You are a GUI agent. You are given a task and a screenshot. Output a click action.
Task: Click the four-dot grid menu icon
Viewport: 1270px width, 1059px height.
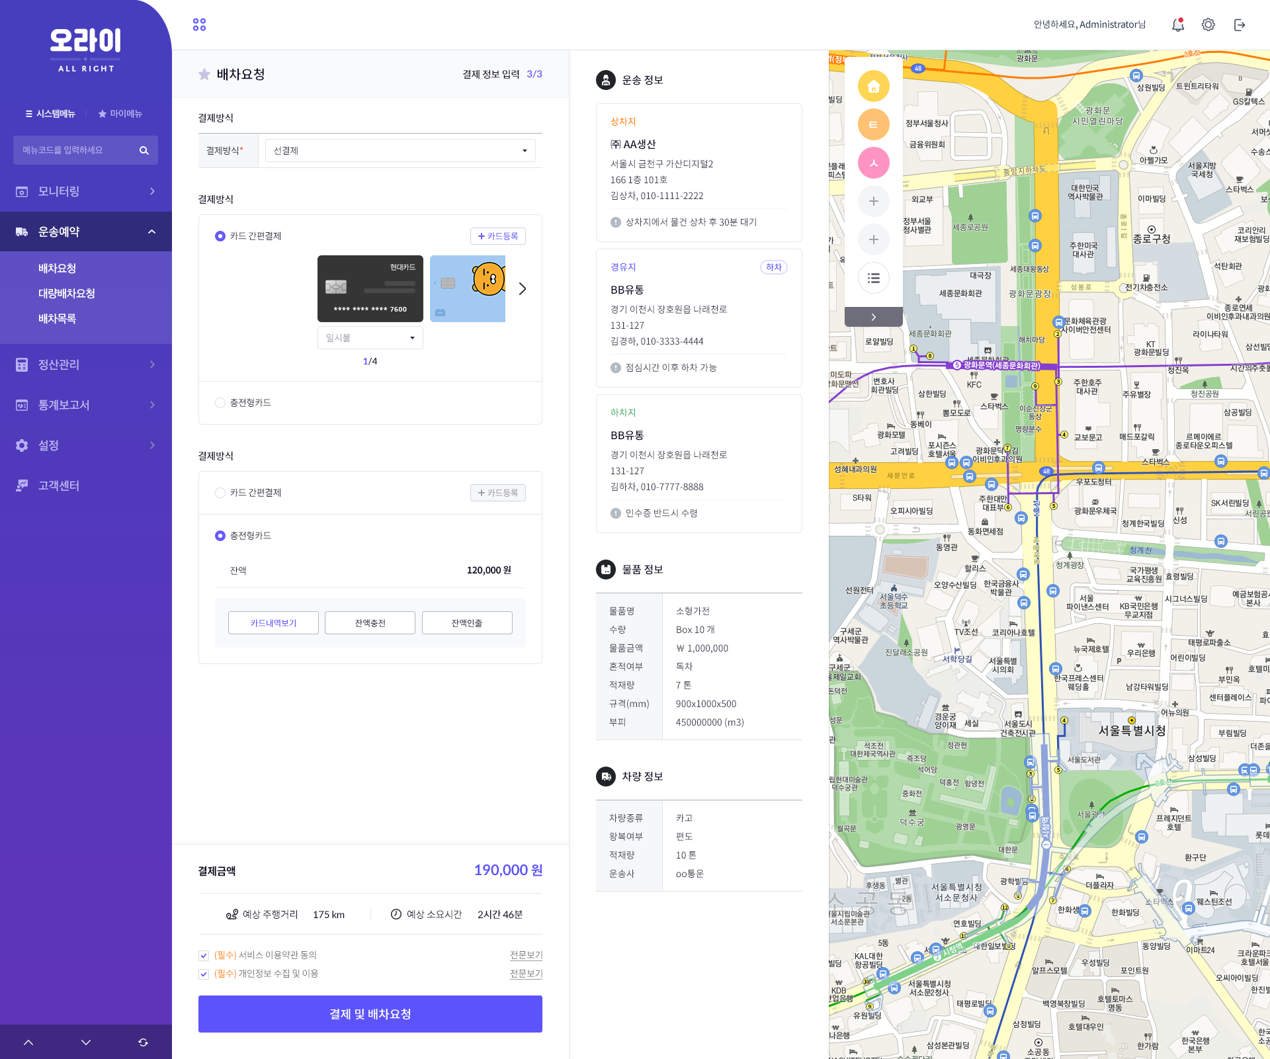[x=199, y=24]
